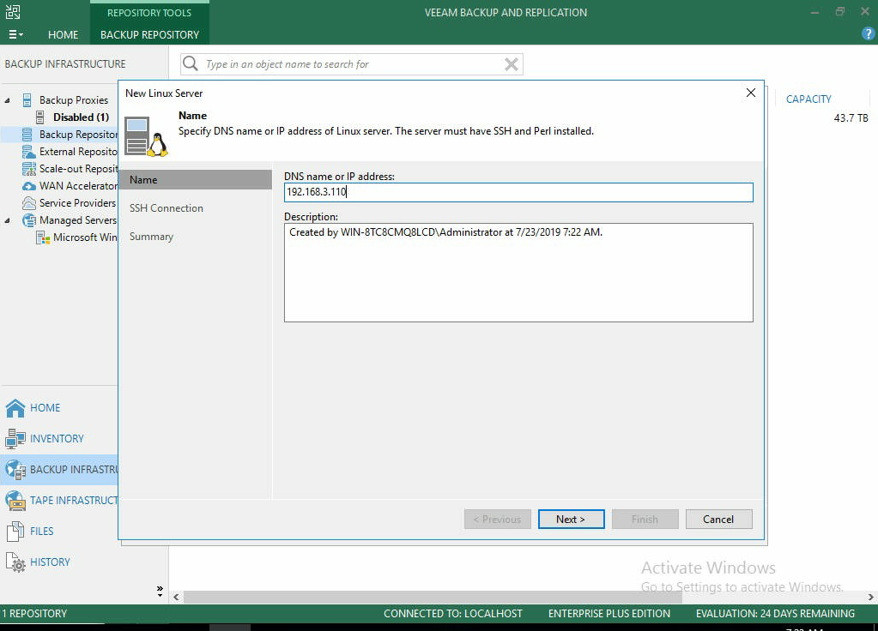Select the Backup Proxies tree item
The width and height of the screenshot is (878, 631).
click(x=73, y=100)
